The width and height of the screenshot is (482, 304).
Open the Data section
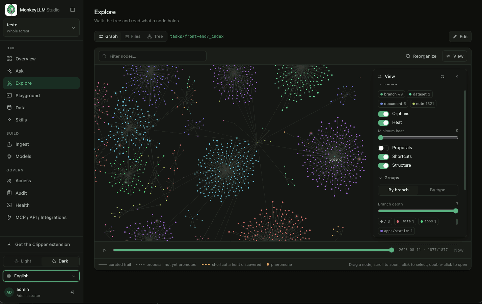pos(41,108)
